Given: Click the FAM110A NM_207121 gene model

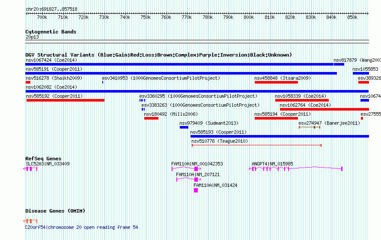Looking at the screenshot, I should tap(189, 180).
